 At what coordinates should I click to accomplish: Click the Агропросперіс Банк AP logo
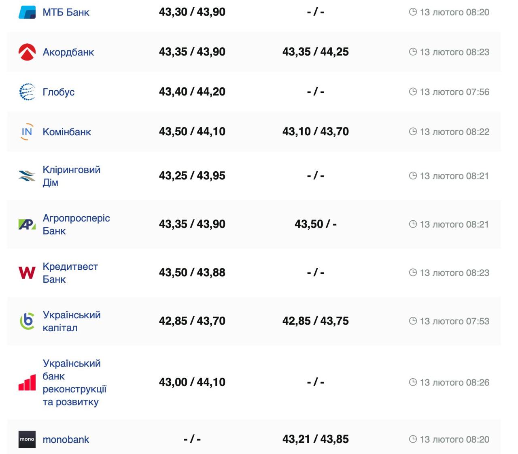point(27,224)
